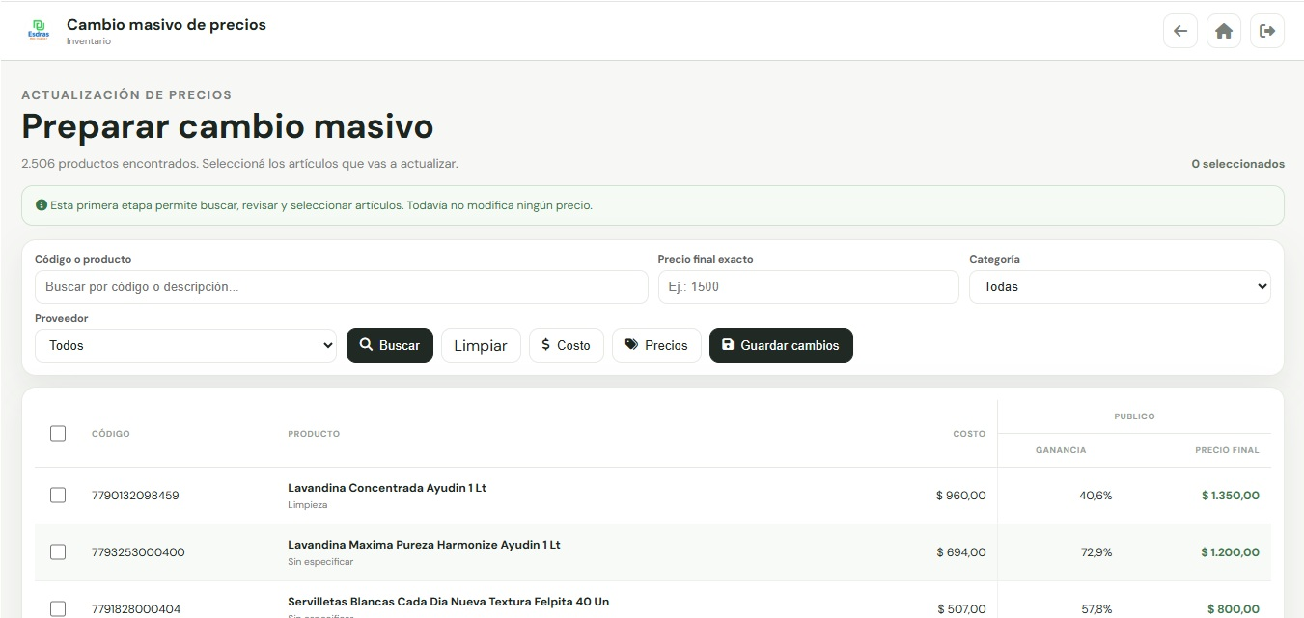Click the Costo column header

coord(969,434)
